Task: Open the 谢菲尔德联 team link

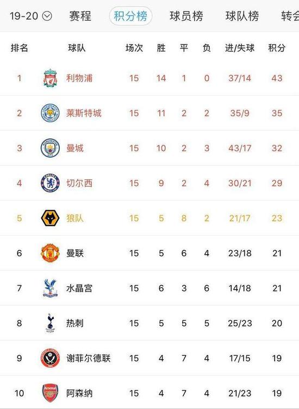Action: click(88, 358)
